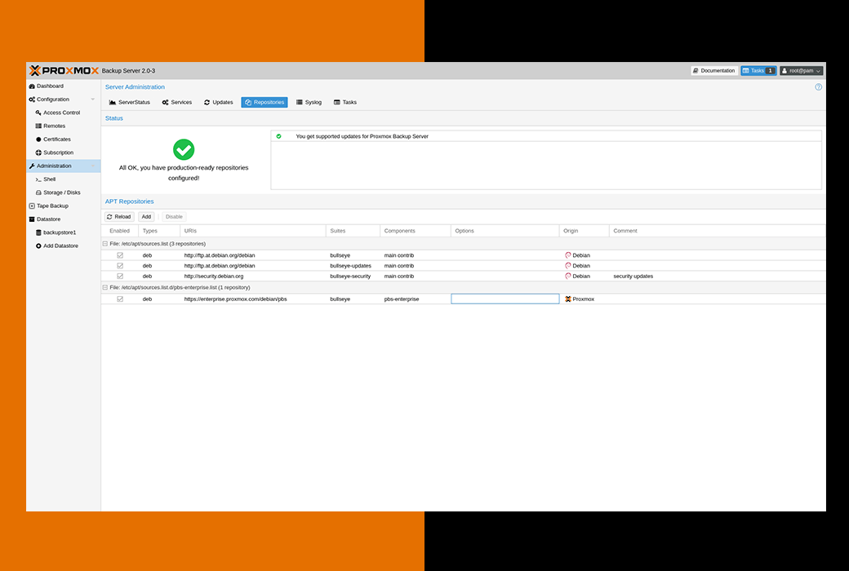Toggle enabled checkbox for bullseye-updates repository
Screen dimensions: 849x571
click(120, 266)
